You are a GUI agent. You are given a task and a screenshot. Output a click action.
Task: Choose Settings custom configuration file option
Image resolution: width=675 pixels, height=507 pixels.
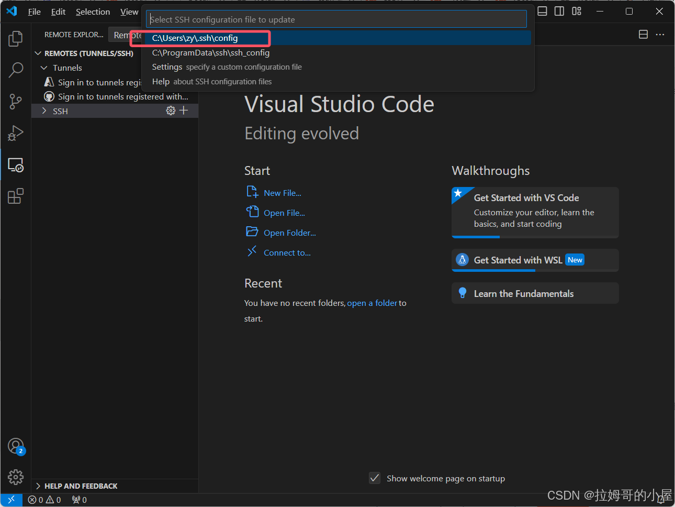tap(339, 67)
